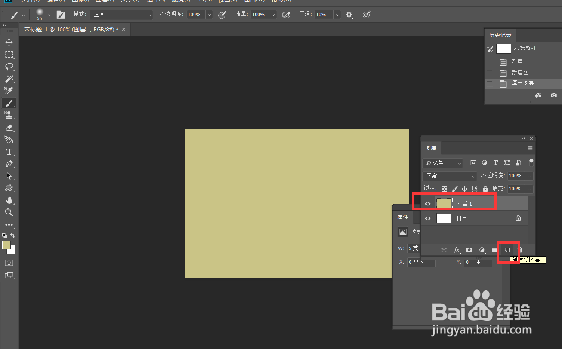Click the 未标题-1 snapshot thumbnail

(503, 49)
